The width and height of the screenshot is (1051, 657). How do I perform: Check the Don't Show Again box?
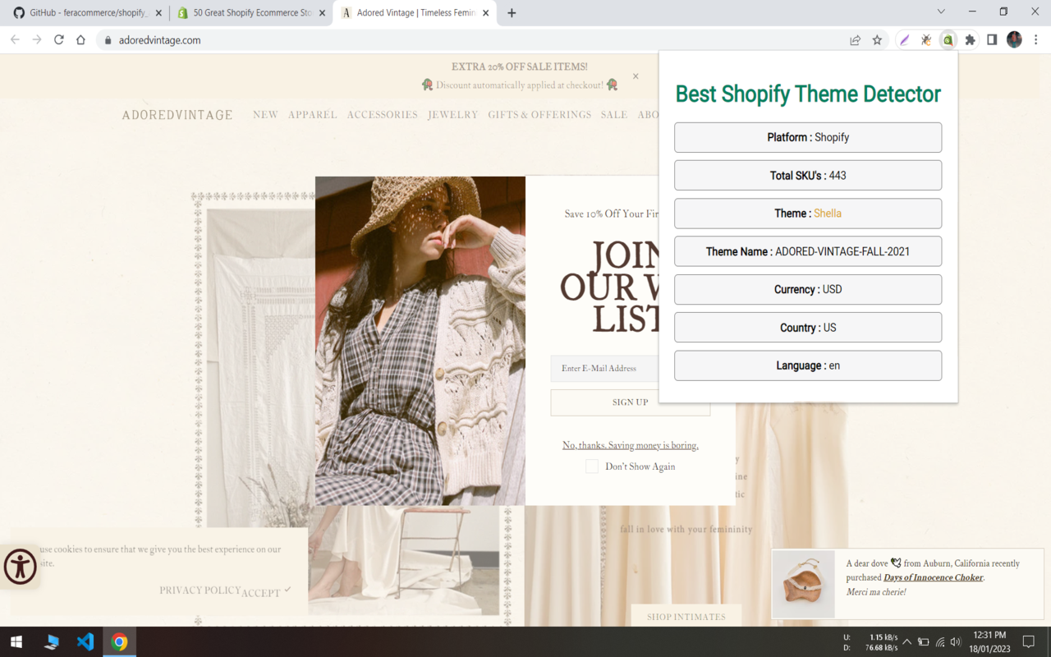[x=592, y=466]
